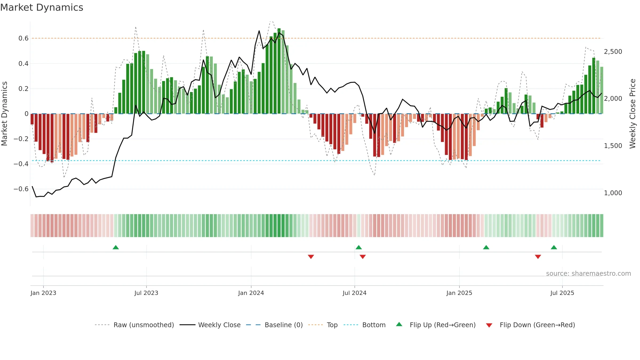
Task: Click the '0.6' left axis tick label
Action: [23, 38]
